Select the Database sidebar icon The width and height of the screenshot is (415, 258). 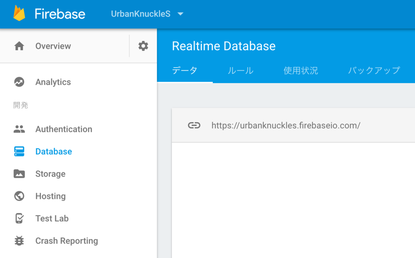(19, 151)
